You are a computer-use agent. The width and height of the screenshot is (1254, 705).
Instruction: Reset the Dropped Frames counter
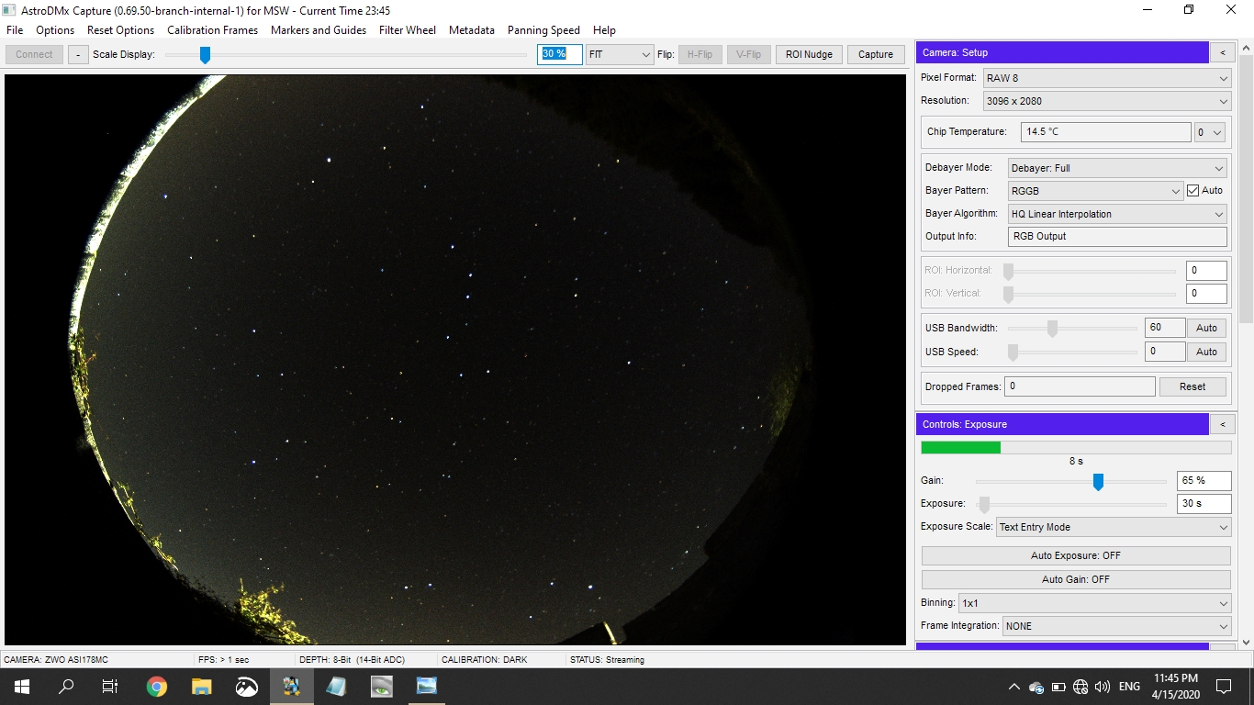click(x=1192, y=386)
